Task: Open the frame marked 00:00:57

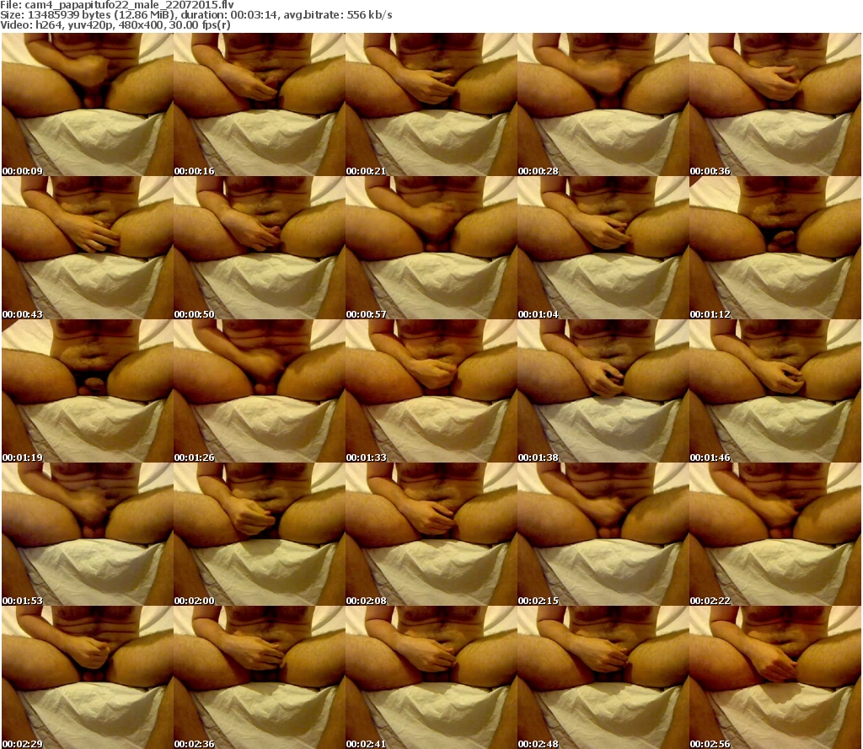Action: point(431,248)
